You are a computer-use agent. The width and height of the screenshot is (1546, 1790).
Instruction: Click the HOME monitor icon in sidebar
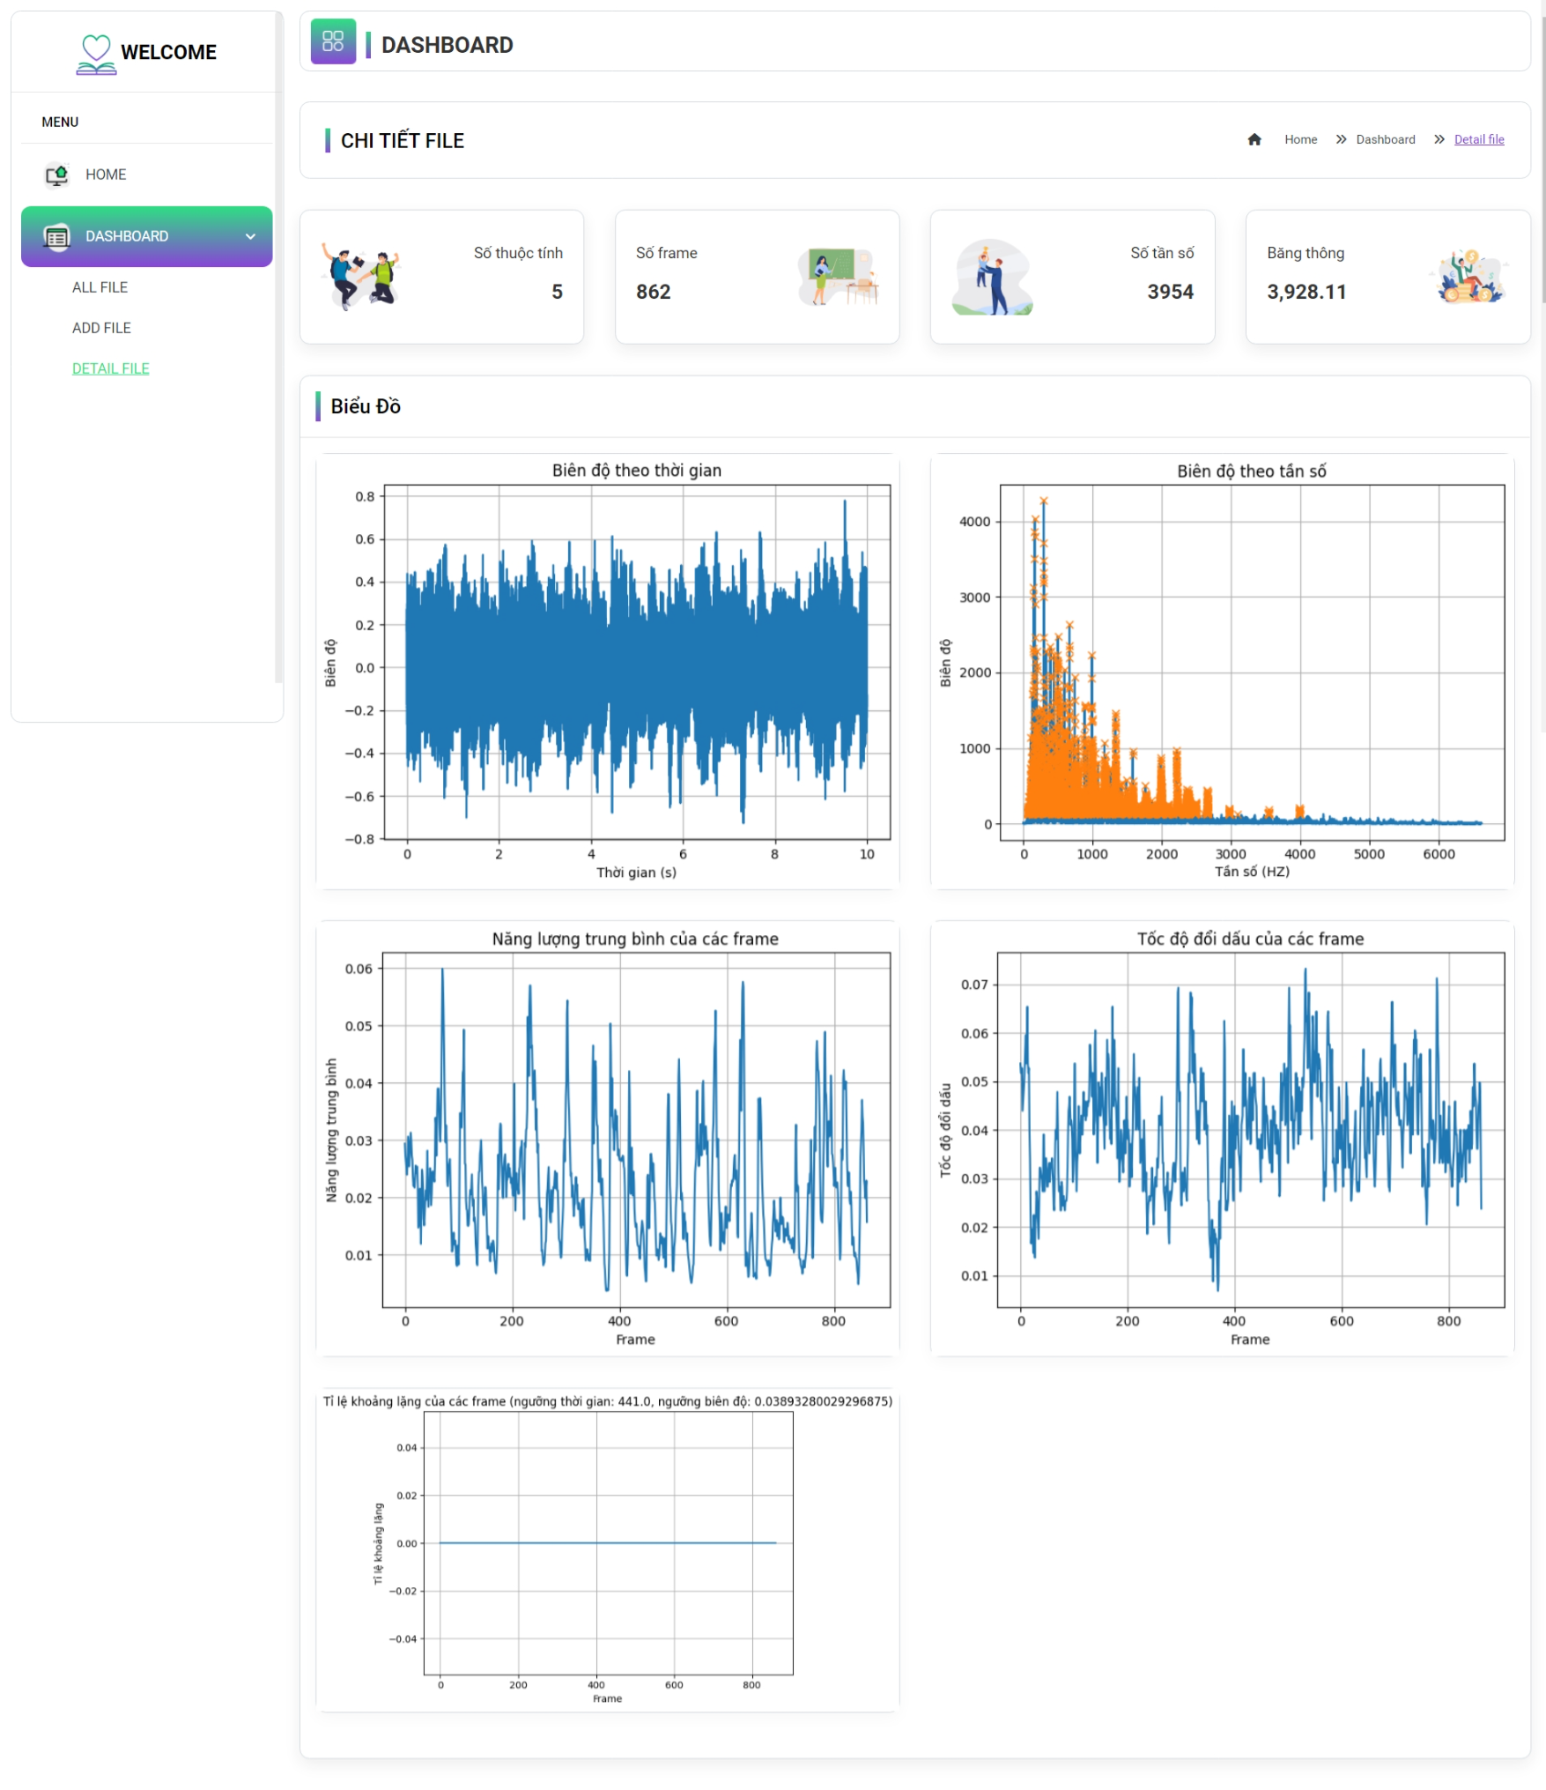(57, 175)
